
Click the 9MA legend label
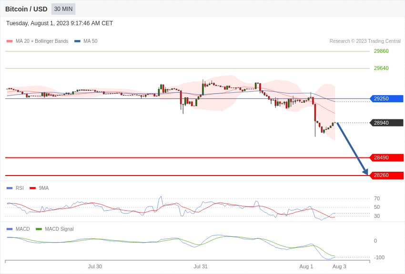coord(44,188)
